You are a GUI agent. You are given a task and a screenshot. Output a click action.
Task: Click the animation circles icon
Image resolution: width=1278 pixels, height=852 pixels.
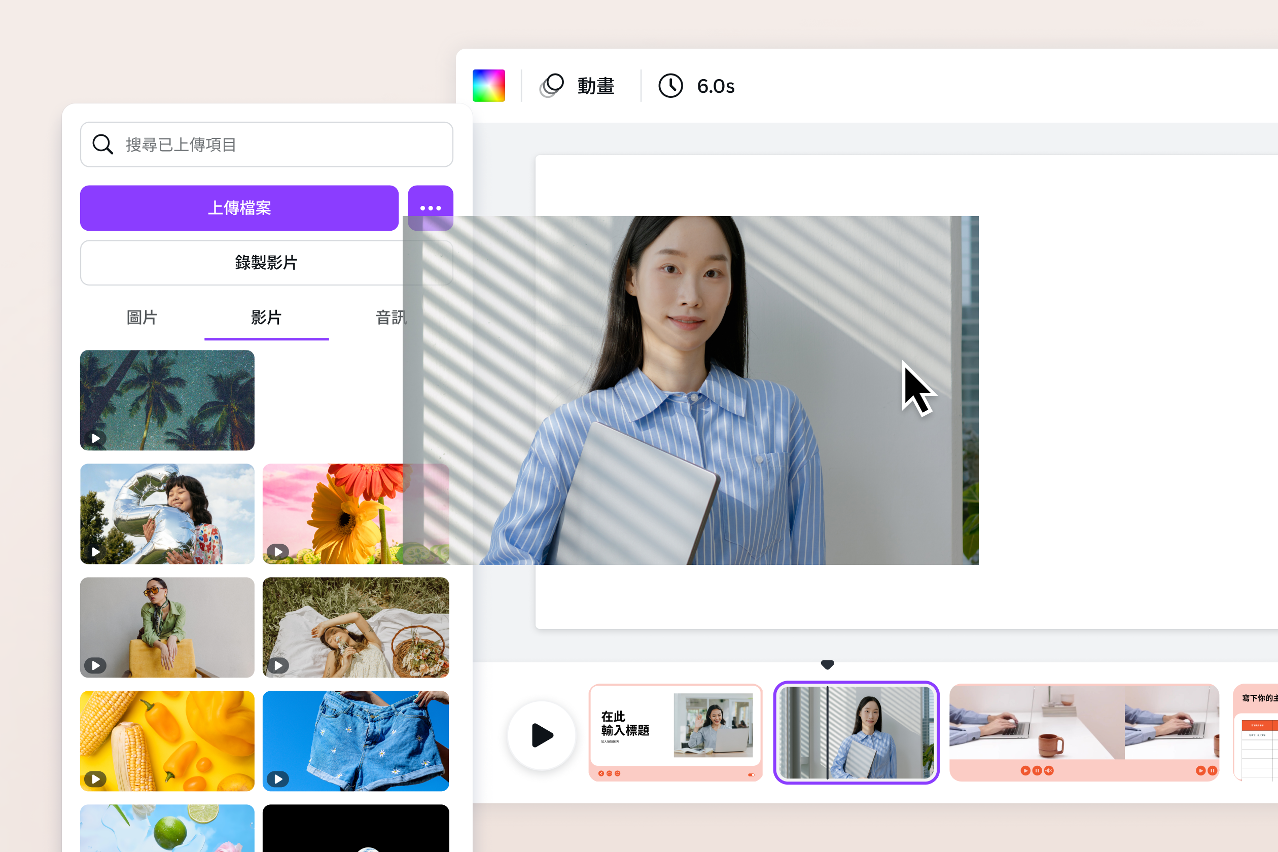click(x=552, y=85)
